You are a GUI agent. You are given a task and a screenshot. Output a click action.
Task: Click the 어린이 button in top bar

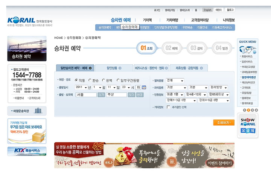click(x=219, y=10)
